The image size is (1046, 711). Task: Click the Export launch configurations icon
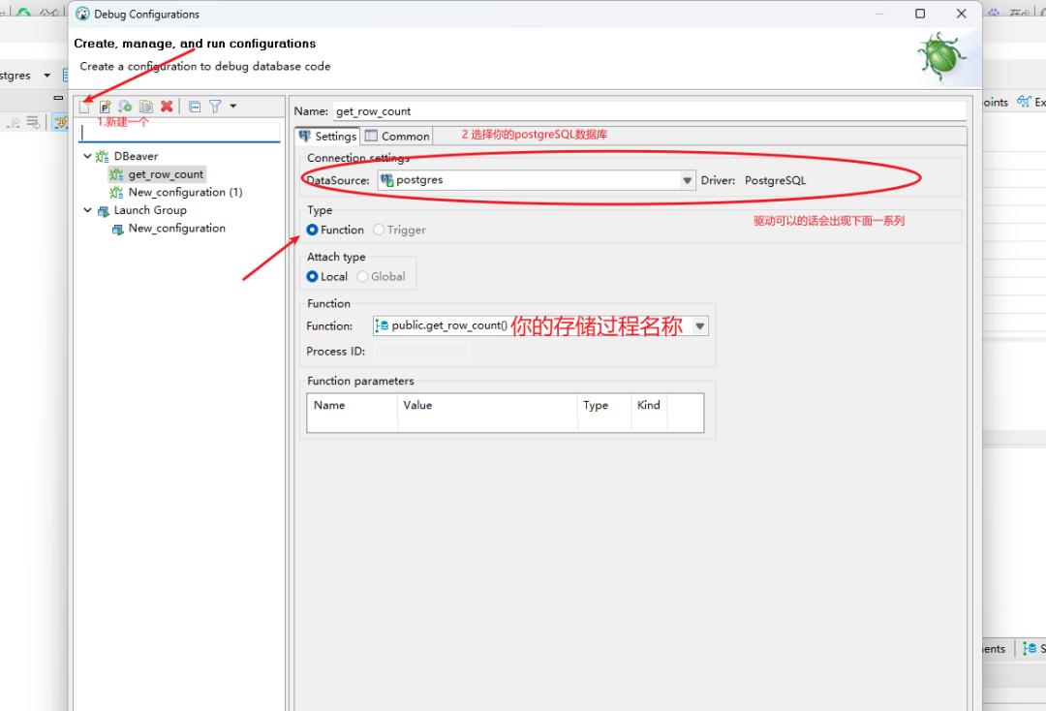click(x=125, y=107)
